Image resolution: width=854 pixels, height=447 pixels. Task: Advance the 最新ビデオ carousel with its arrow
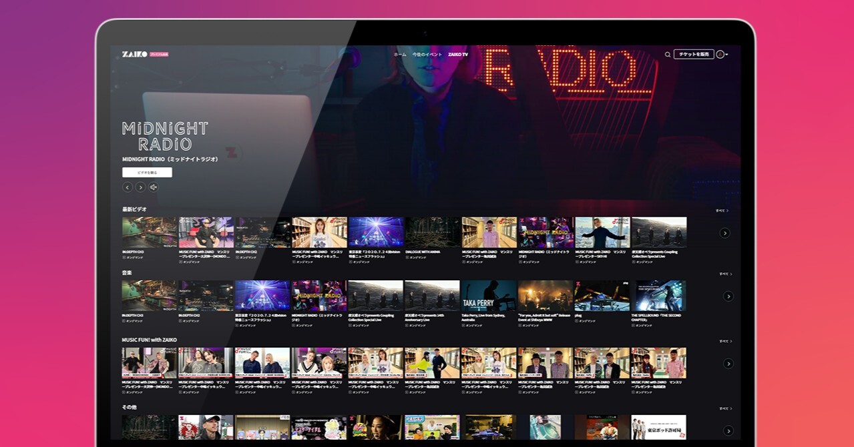pyautogui.click(x=724, y=233)
